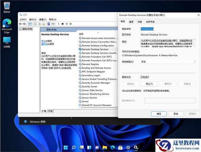
Task: Click the TermService service name text
Action: coord(147,29)
